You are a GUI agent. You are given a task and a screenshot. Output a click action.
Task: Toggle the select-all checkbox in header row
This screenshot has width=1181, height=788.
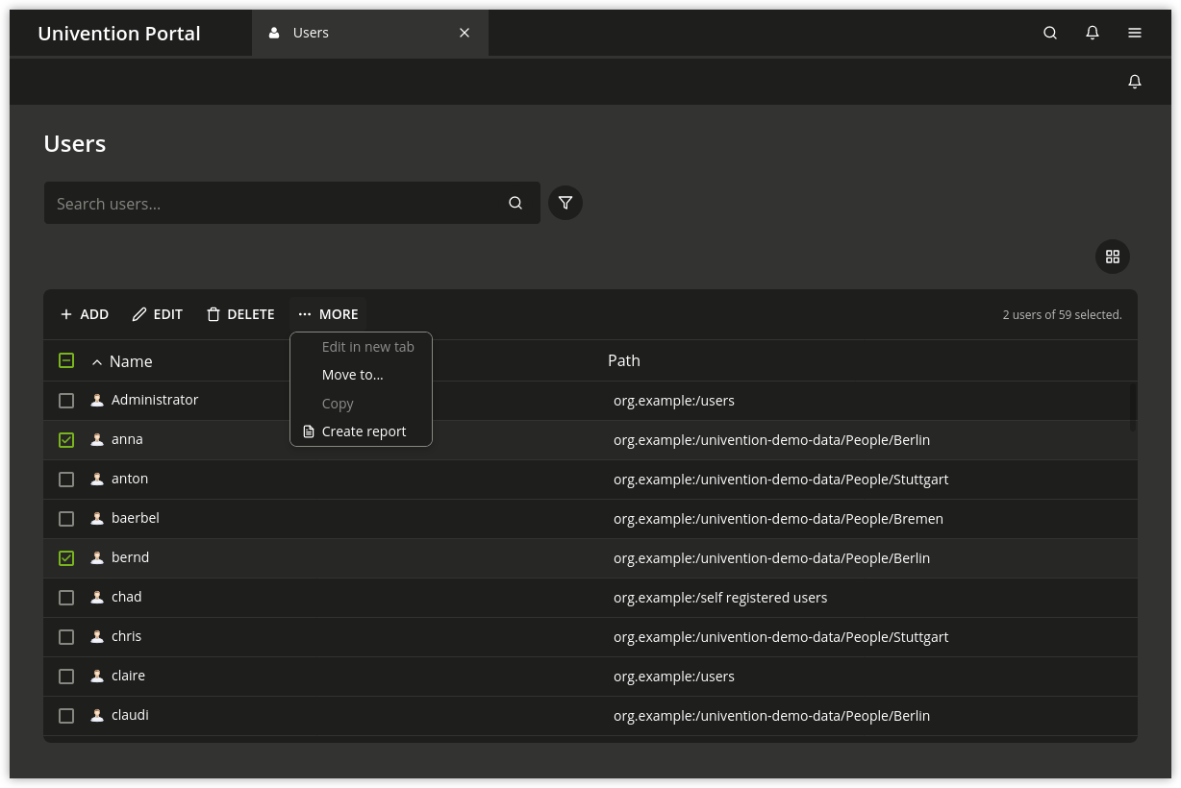(66, 360)
